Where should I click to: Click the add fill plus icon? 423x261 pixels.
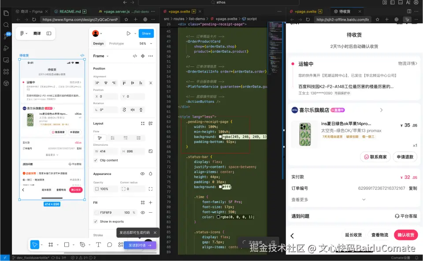click(151, 203)
